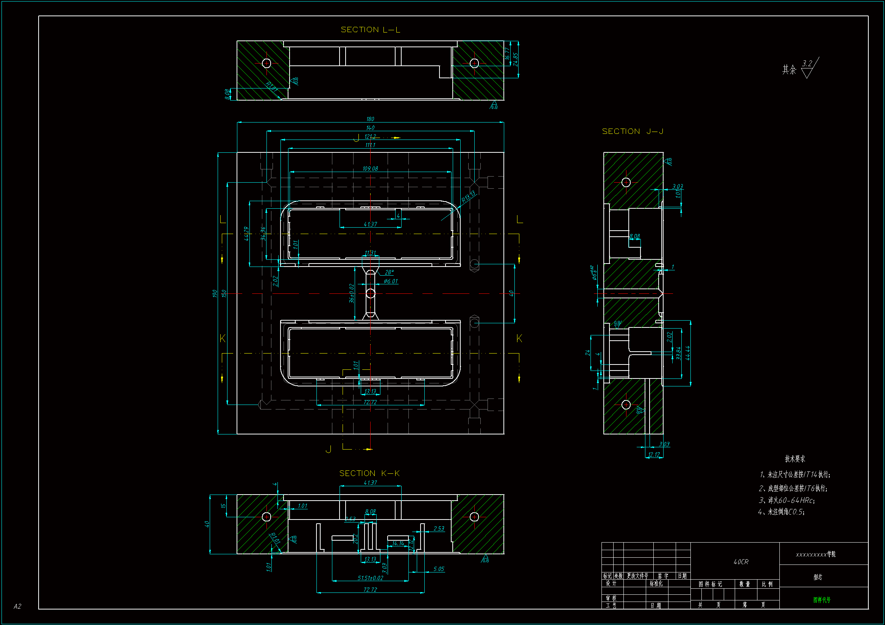885x625 pixels.
Task: Click the 40CR material text in the title block
Action: (x=741, y=562)
